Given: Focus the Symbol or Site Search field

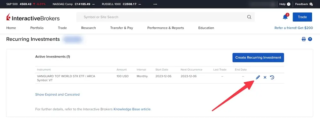Looking at the screenshot, I should [165, 17].
